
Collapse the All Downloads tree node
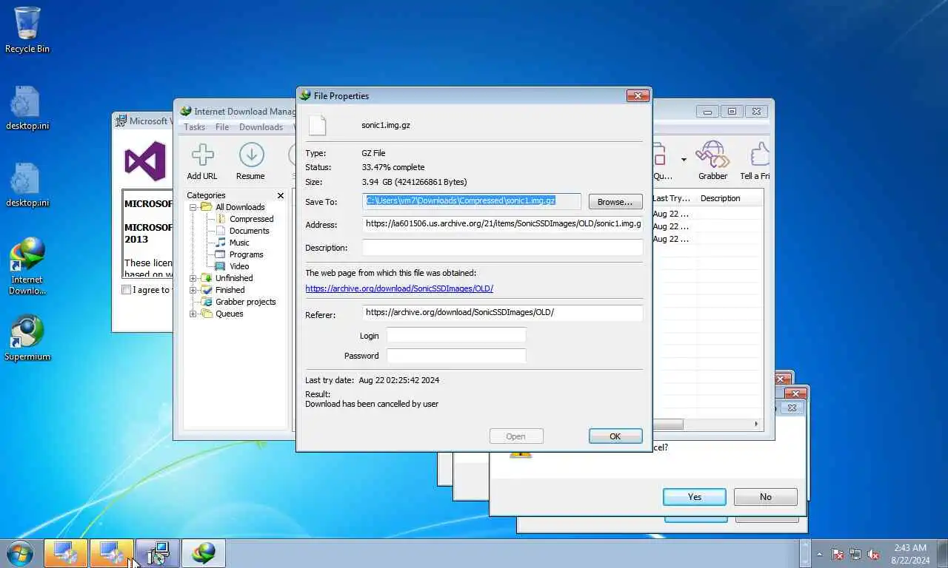tap(193, 207)
